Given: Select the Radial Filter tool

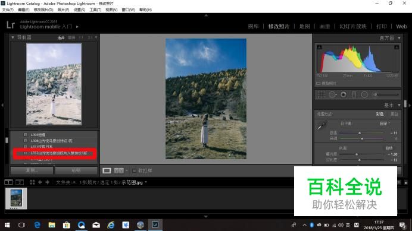Looking at the screenshot, I should tap(364, 94).
